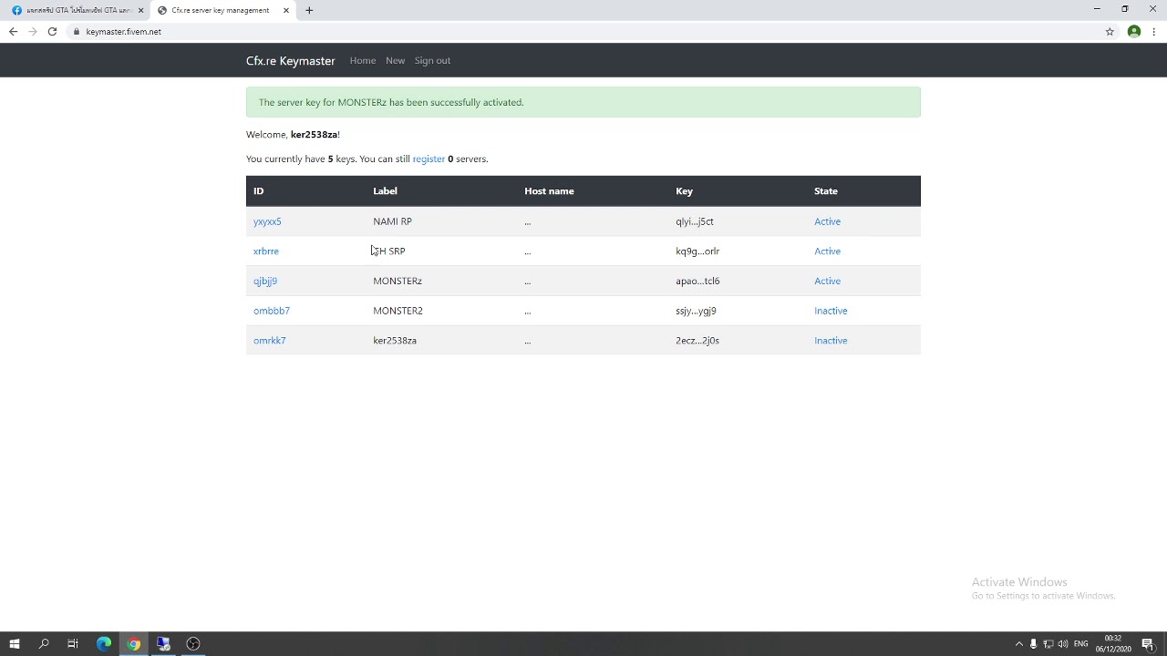Follow the register link

pyautogui.click(x=429, y=159)
